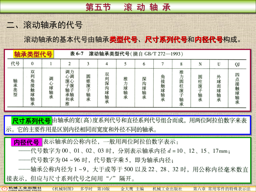Select table column header N
The height and width of the screenshot is (192, 256).
coord(200,64)
